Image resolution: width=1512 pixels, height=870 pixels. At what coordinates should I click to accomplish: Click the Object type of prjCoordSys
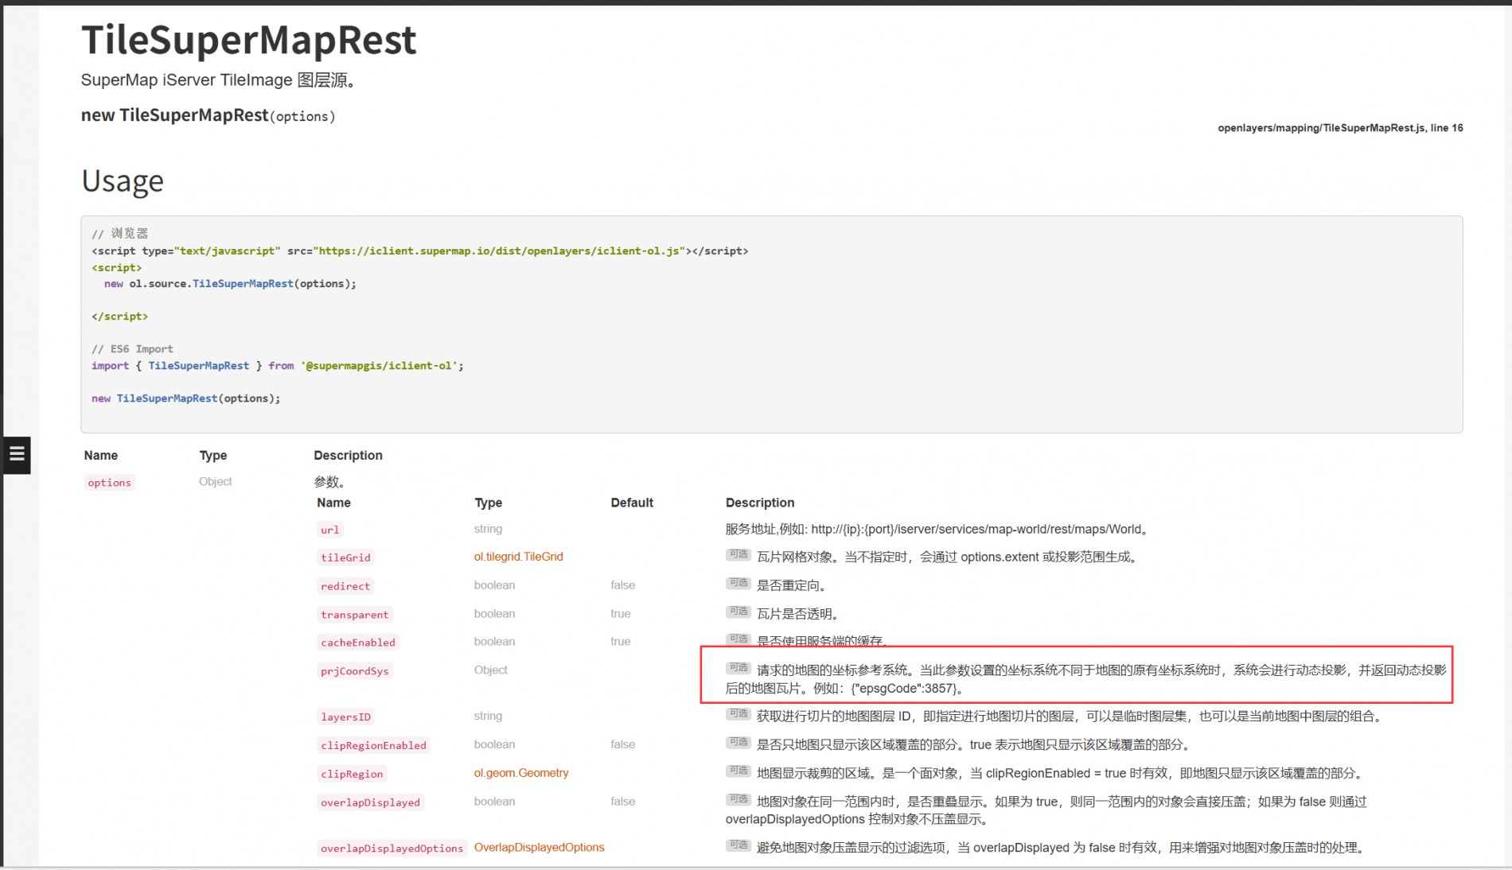490,670
